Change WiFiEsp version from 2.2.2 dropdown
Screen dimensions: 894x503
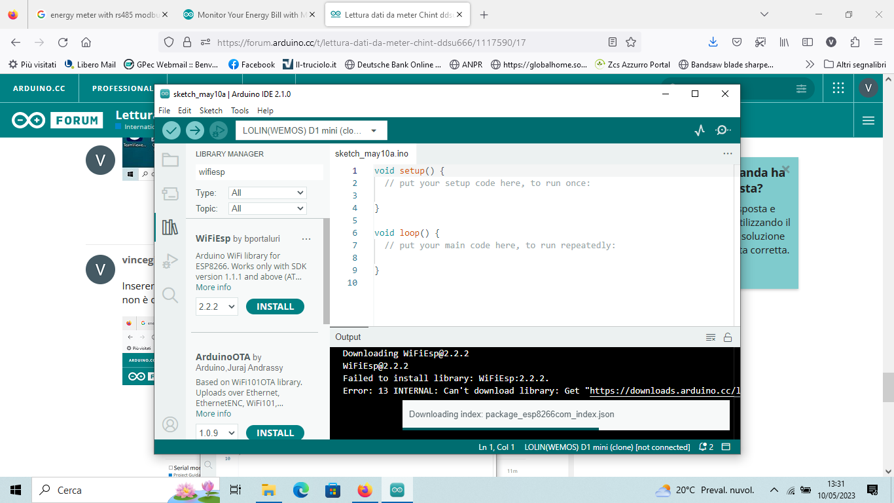click(216, 306)
